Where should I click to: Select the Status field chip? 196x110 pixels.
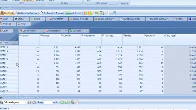pyautogui.click(x=21, y=19)
